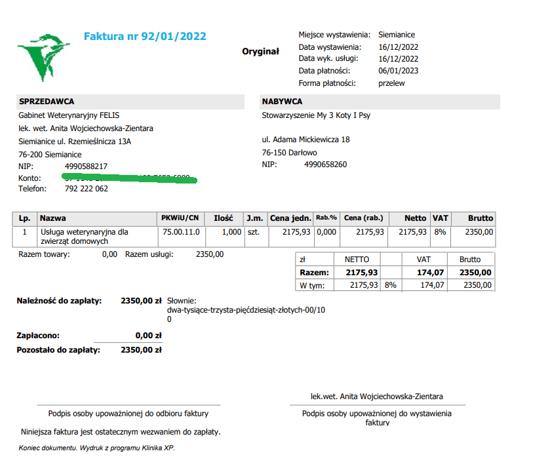Click the bold Razem netto total 2175,93
Image resolution: width=533 pixels, height=466 pixels.
tap(362, 273)
